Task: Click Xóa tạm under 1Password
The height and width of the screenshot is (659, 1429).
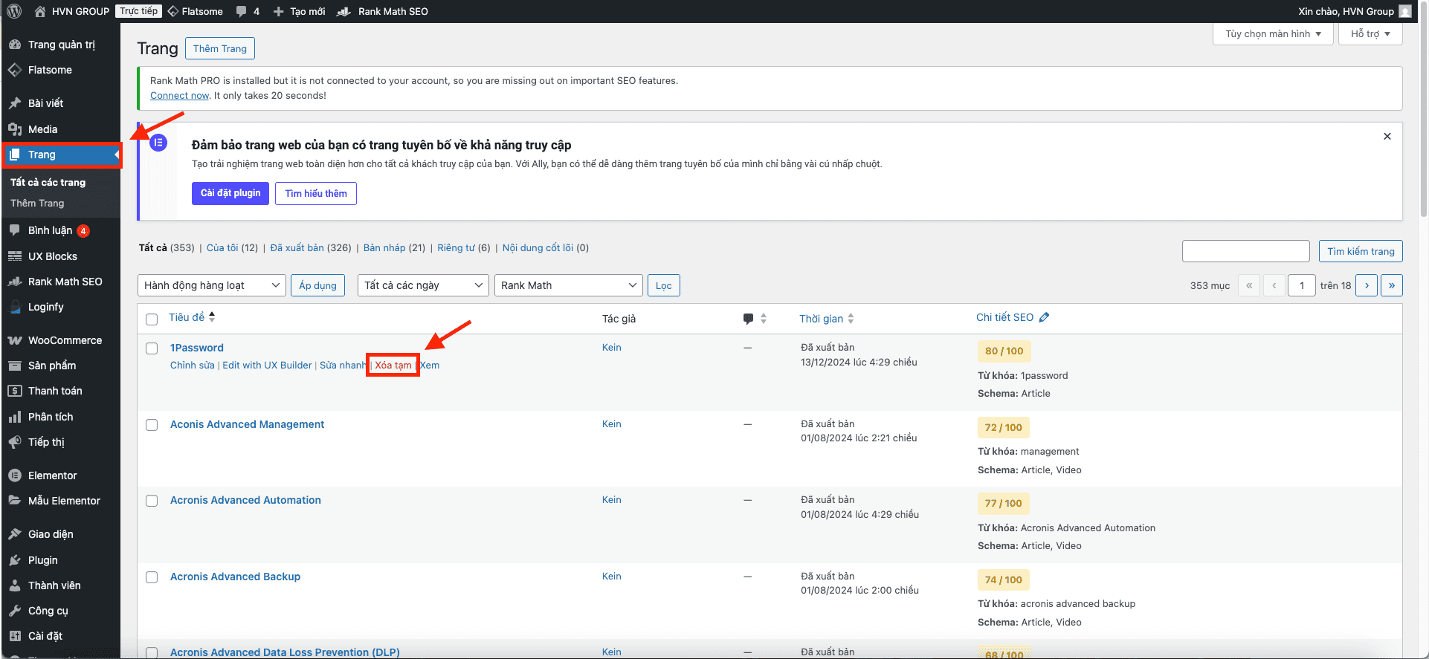Action: pyautogui.click(x=393, y=365)
